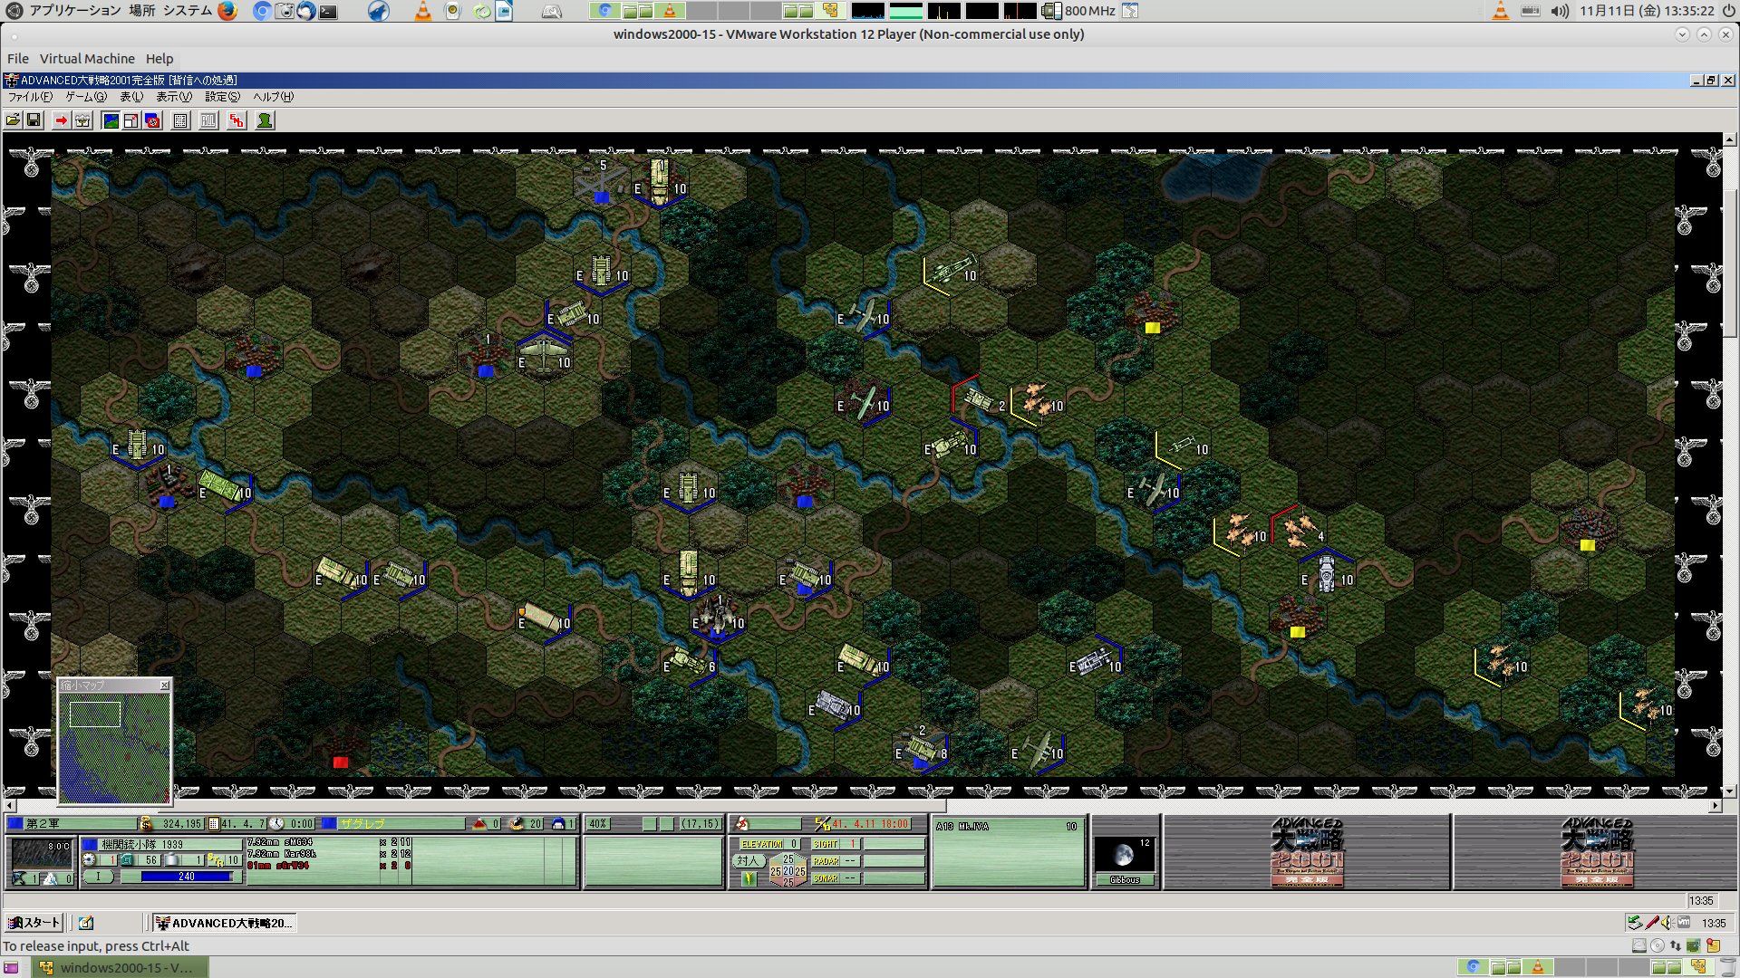Open the ヘルプ(H) menu
The width and height of the screenshot is (1740, 978).
click(x=273, y=97)
